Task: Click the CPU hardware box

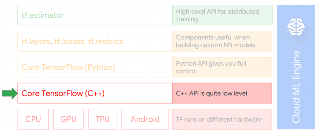Action: (x=33, y=119)
